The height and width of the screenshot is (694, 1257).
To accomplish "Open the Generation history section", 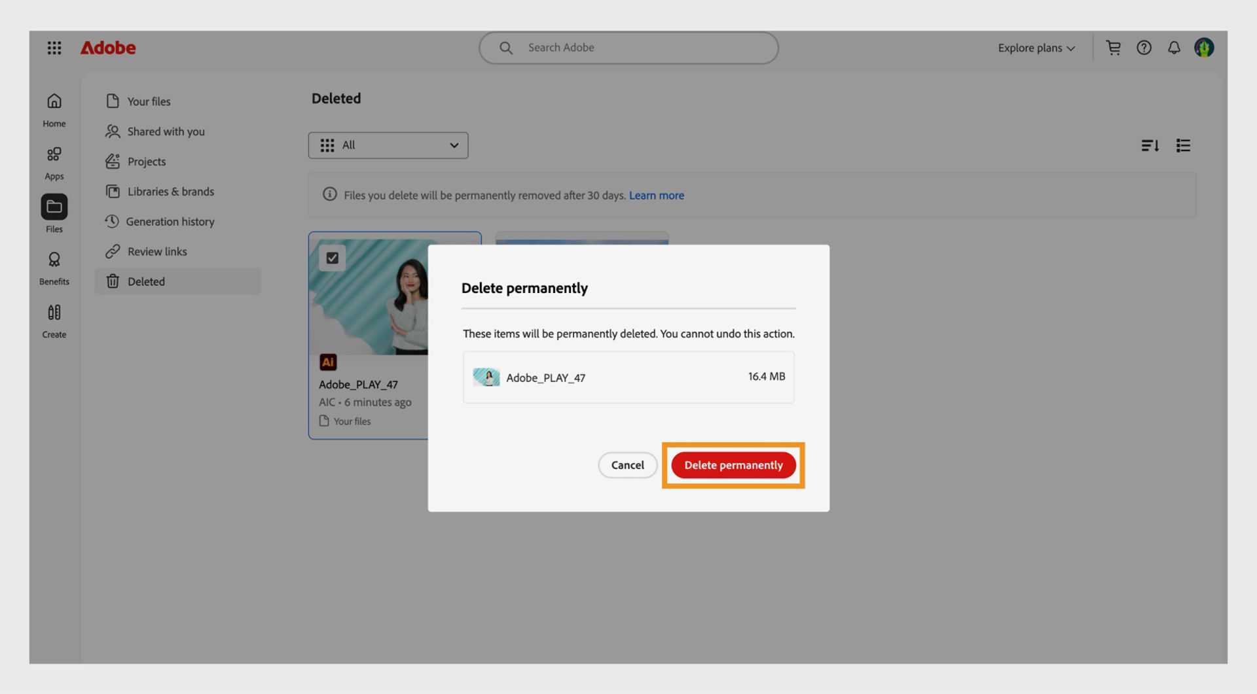I will [171, 221].
